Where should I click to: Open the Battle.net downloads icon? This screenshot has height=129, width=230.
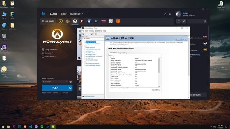click(165, 14)
